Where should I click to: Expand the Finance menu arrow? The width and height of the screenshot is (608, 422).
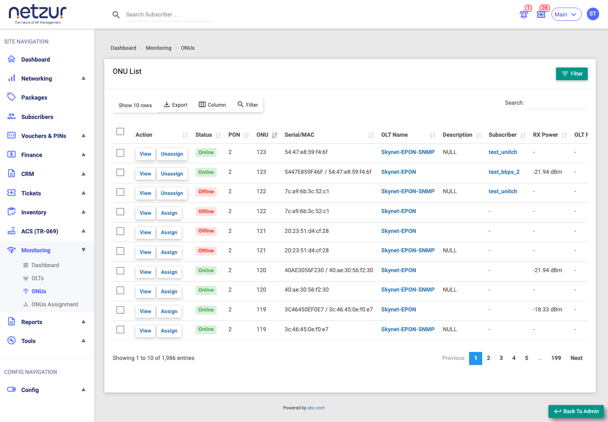[x=84, y=154]
